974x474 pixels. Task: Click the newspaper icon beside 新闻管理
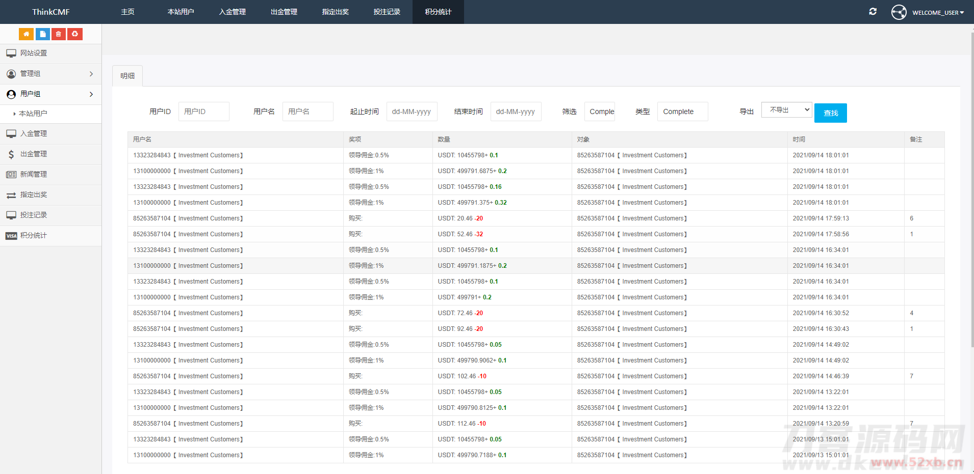[11, 175]
